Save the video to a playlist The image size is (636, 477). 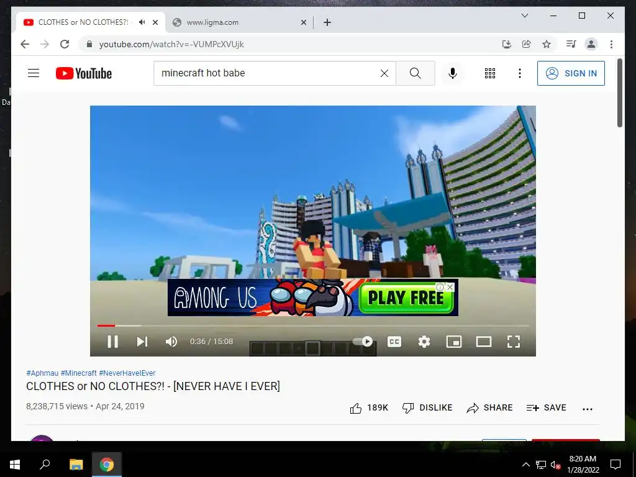pos(546,407)
